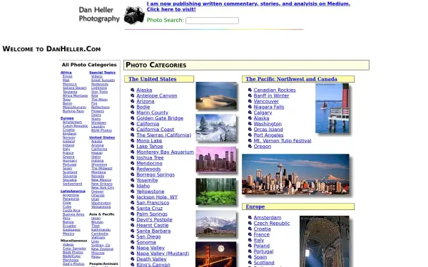The image size is (428, 267).
Task: View the Mendocino photo page
Action: [149, 163]
